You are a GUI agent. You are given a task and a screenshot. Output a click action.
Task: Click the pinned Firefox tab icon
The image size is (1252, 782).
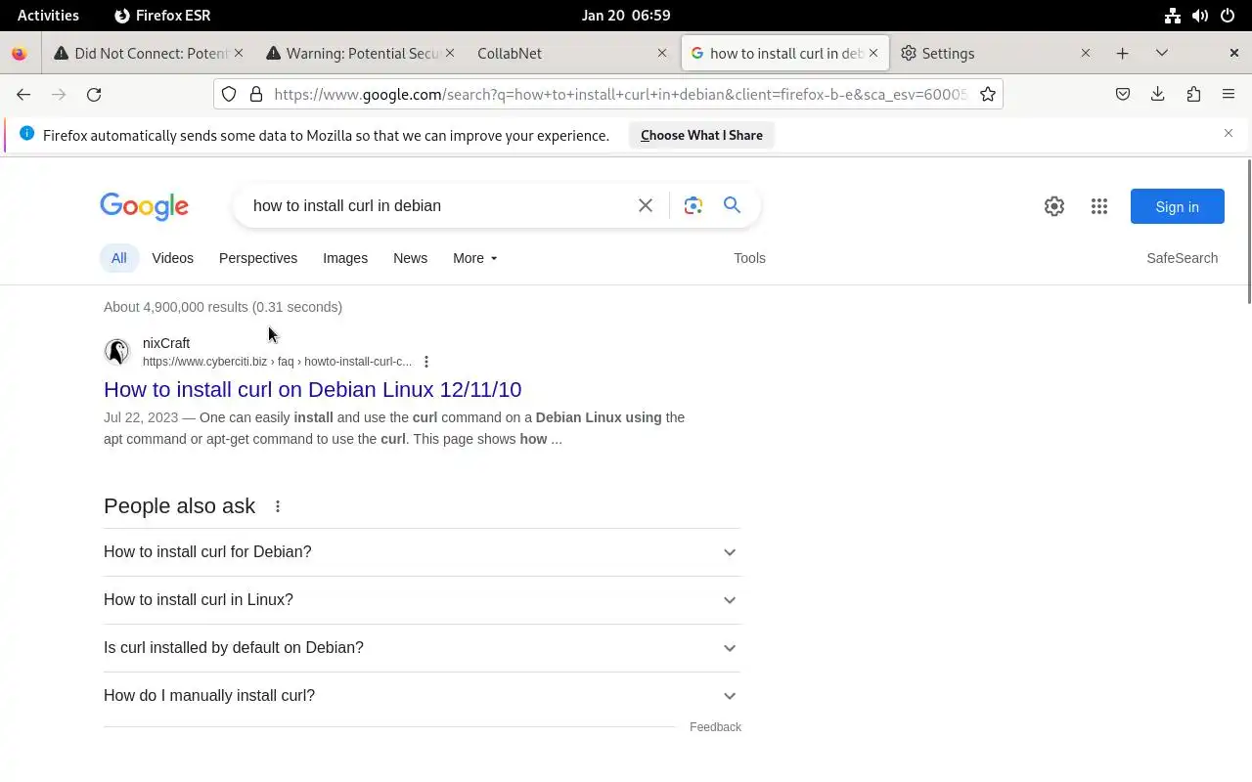20,53
